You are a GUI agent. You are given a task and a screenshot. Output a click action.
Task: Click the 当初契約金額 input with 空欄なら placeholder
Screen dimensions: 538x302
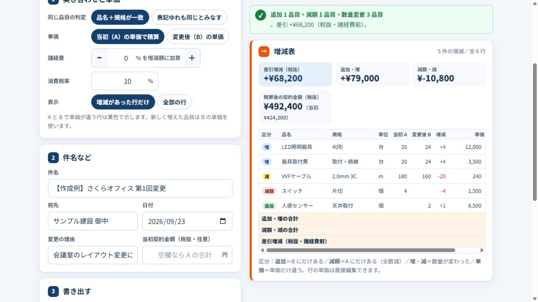[x=187, y=255]
